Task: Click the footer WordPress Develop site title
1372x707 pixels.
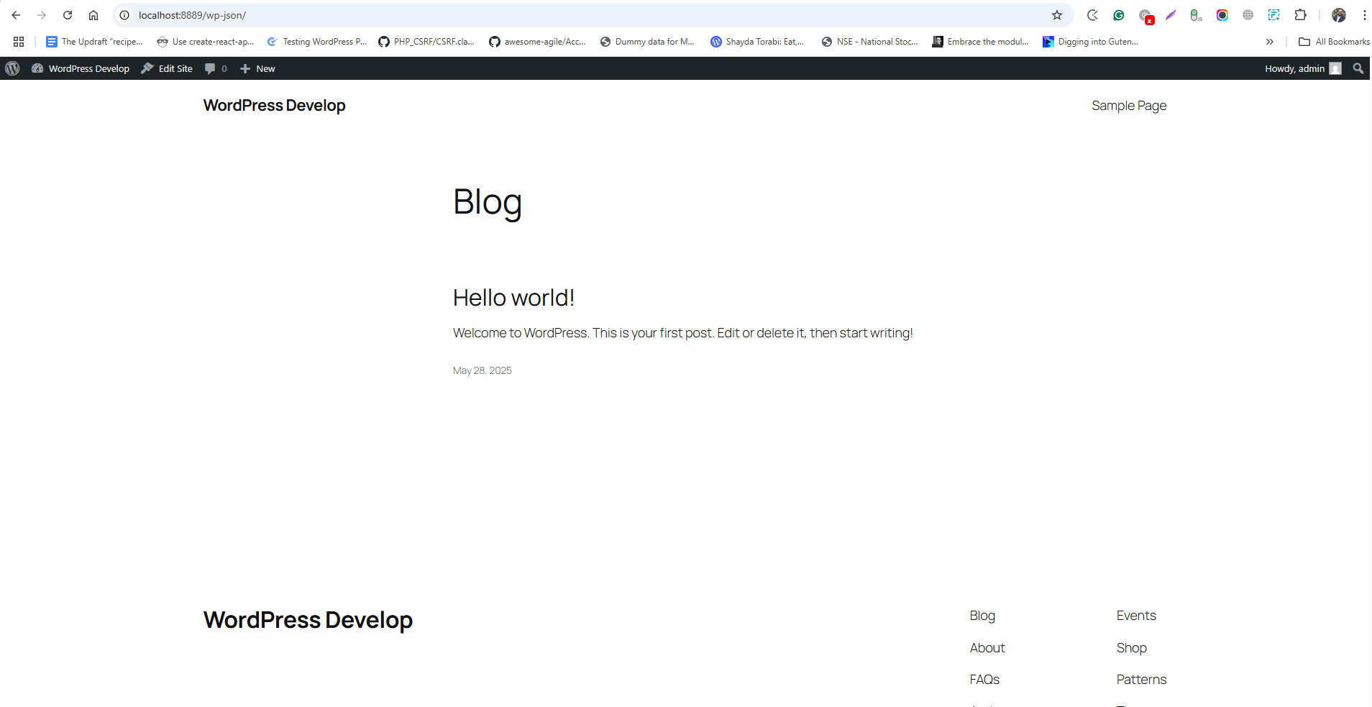Action: [308, 620]
